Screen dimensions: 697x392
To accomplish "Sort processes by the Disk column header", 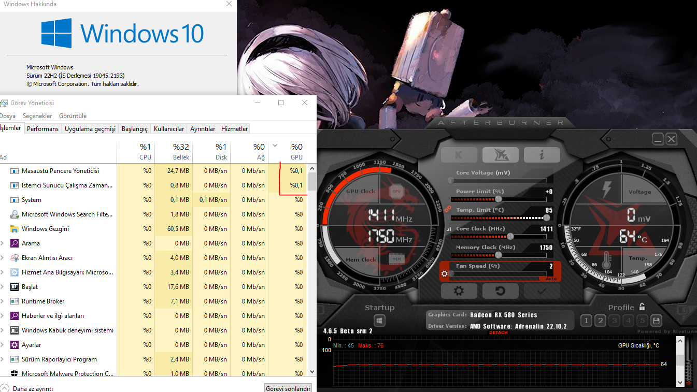I will [x=211, y=152].
